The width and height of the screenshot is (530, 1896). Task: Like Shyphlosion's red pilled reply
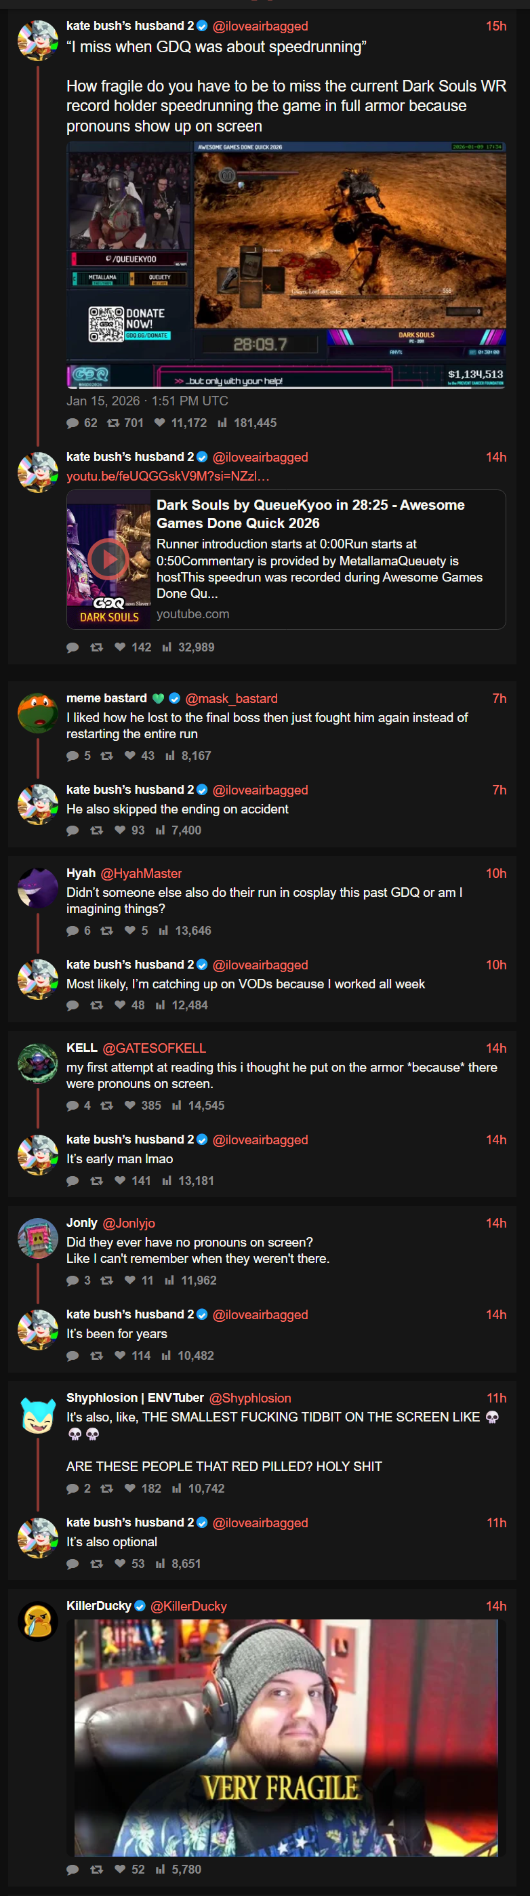[130, 1487]
